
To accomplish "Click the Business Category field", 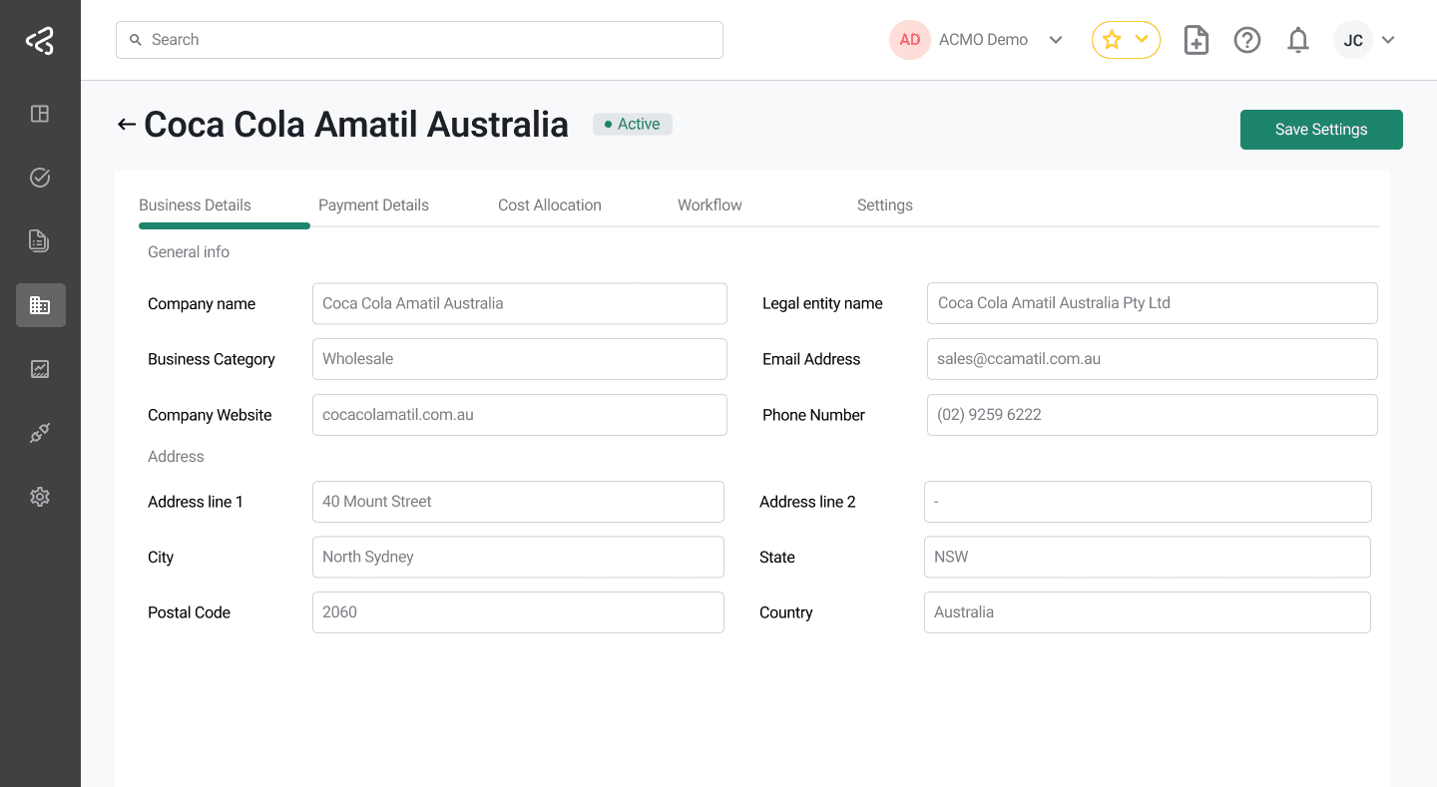I will tap(520, 359).
